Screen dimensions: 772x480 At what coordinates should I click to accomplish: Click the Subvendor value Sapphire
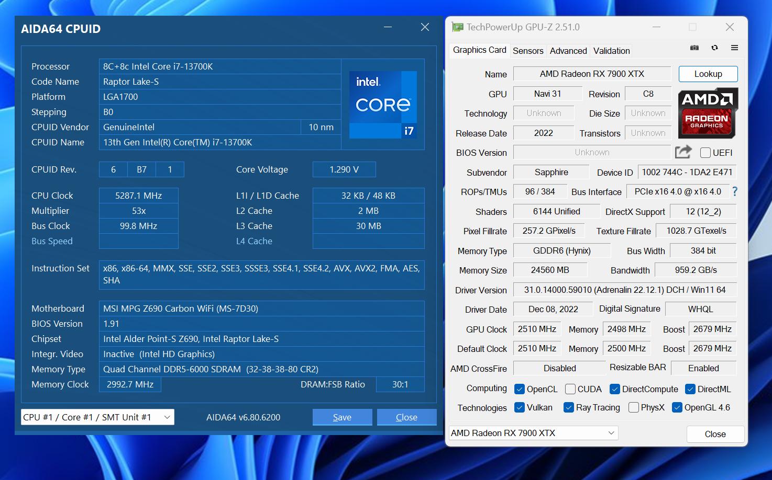coord(551,172)
